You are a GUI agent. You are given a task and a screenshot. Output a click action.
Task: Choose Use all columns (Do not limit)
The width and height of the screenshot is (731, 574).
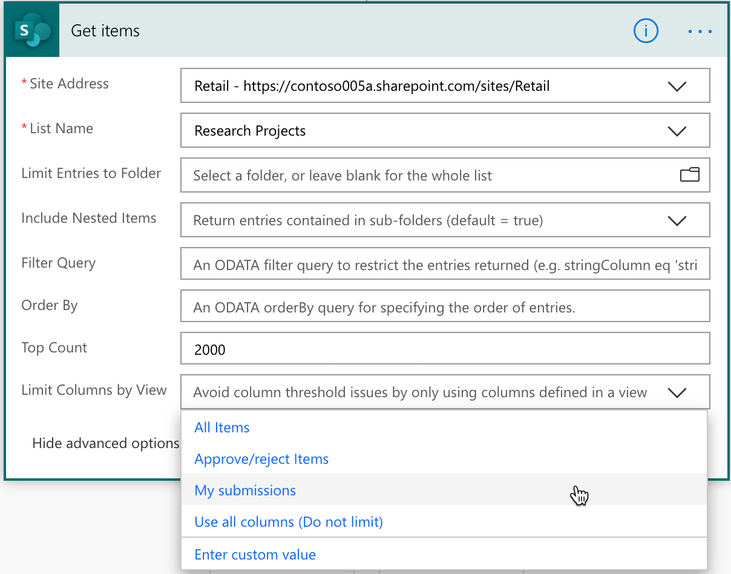[288, 521]
